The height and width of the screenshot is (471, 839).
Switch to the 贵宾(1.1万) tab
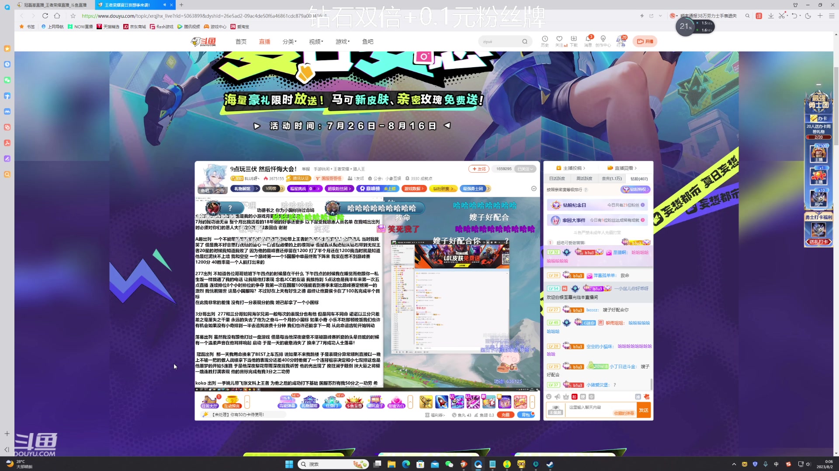pyautogui.click(x=612, y=178)
